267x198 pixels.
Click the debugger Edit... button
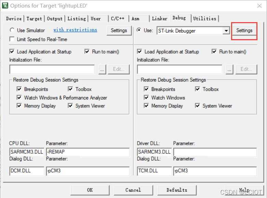click(246, 69)
